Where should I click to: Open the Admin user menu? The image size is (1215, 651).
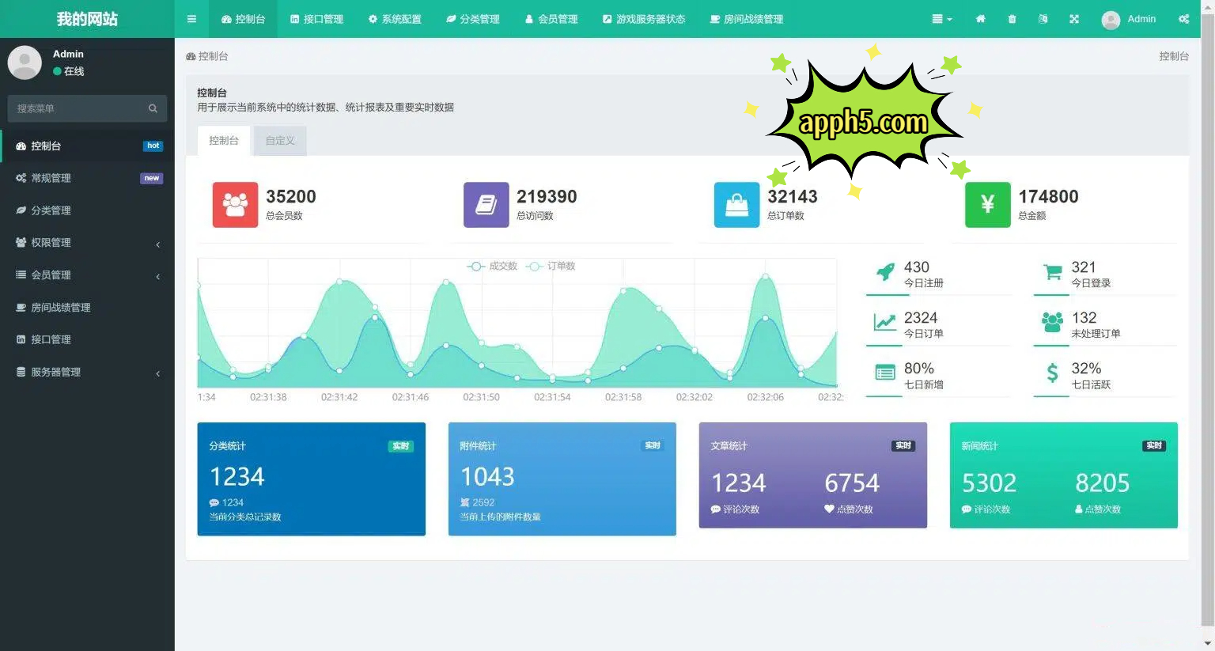click(1129, 19)
